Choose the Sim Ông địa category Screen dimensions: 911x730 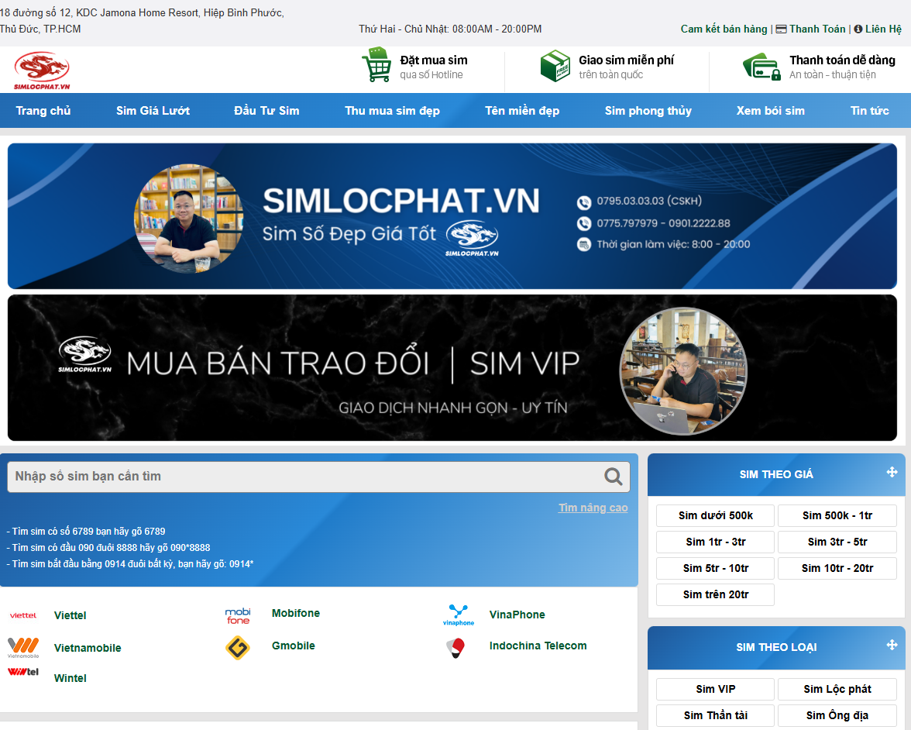[837, 715]
